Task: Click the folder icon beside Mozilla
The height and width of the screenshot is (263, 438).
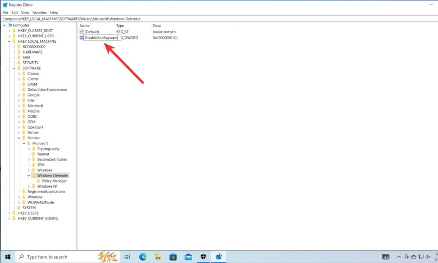Action: click(x=24, y=111)
